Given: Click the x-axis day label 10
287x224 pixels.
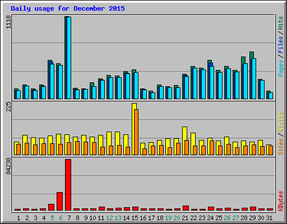Looking at the screenshot, I should point(92,218).
